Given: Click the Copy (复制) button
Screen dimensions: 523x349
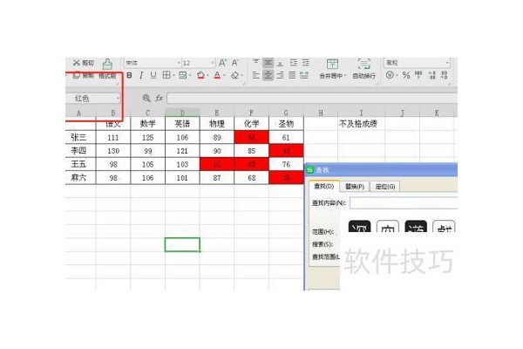Looking at the screenshot, I should pyautogui.click(x=84, y=76).
